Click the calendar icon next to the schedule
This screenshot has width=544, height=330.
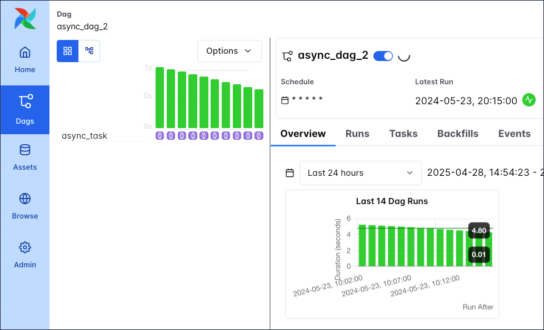coord(286,100)
